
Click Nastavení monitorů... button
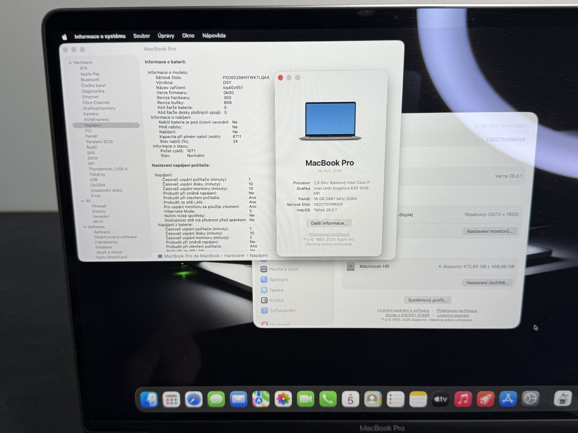[489, 231]
